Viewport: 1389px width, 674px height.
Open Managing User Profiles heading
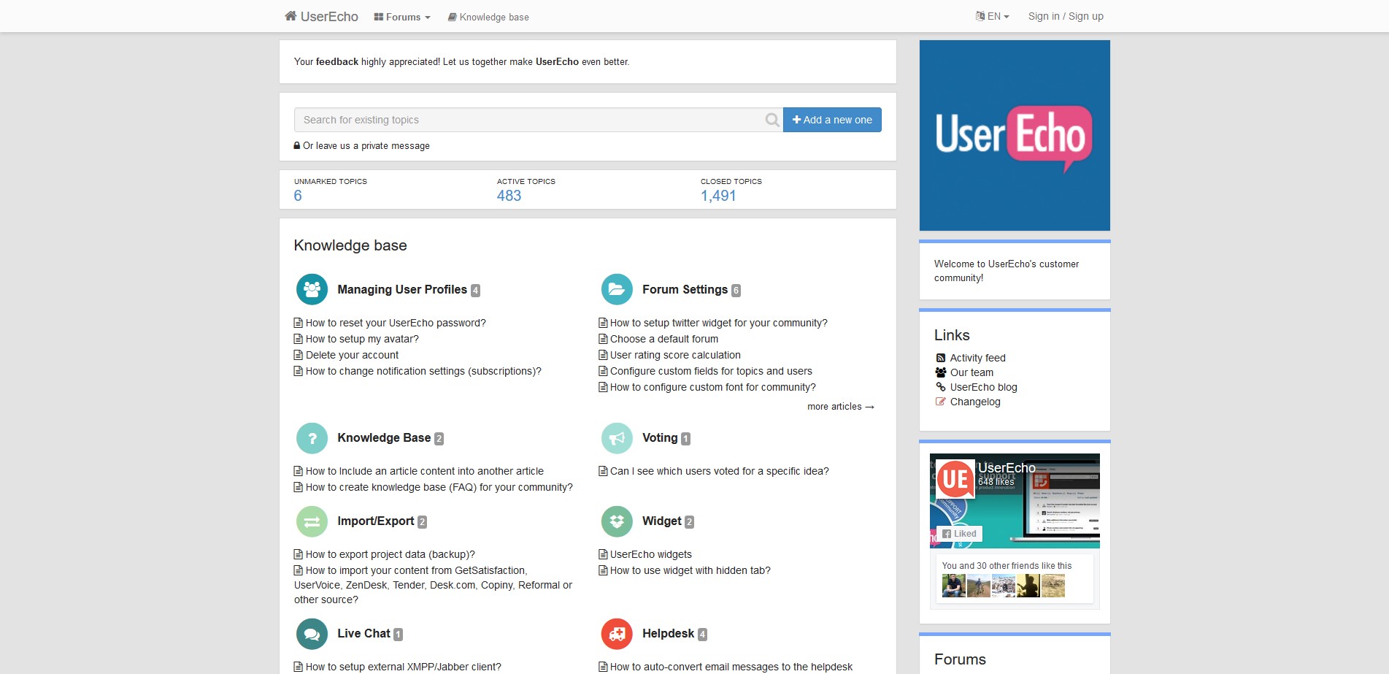[402, 290]
